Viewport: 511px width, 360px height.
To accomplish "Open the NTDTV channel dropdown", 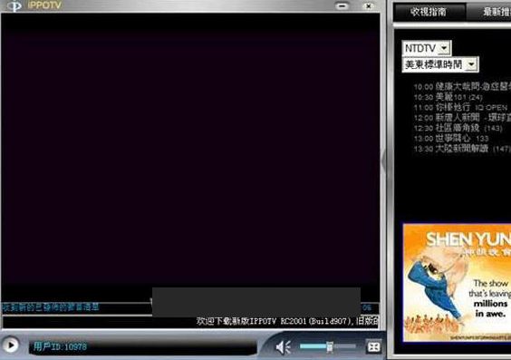I will 427,48.
